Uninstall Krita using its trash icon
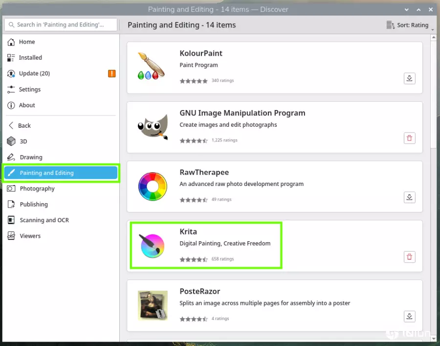Screen dimensions: 440x346 (409, 257)
